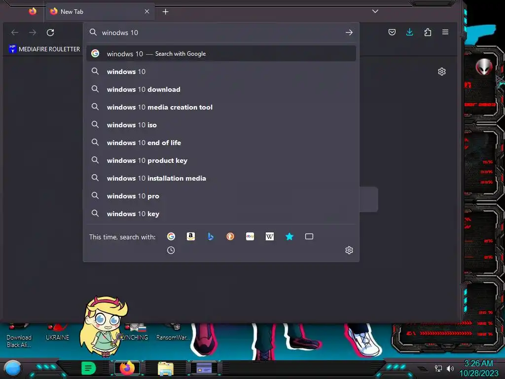
Task: Search this time with Bing icon
Action: [210, 236]
